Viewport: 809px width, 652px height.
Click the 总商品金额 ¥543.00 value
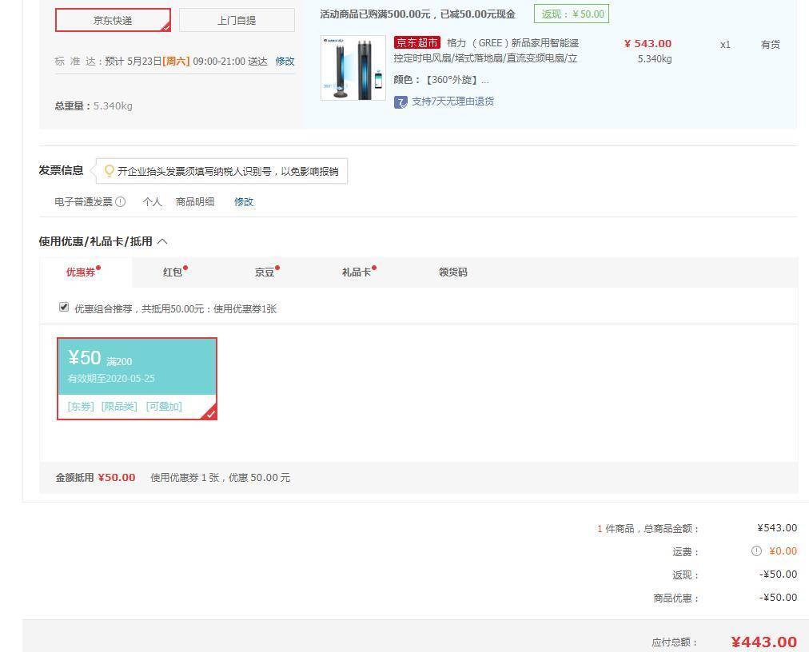777,527
